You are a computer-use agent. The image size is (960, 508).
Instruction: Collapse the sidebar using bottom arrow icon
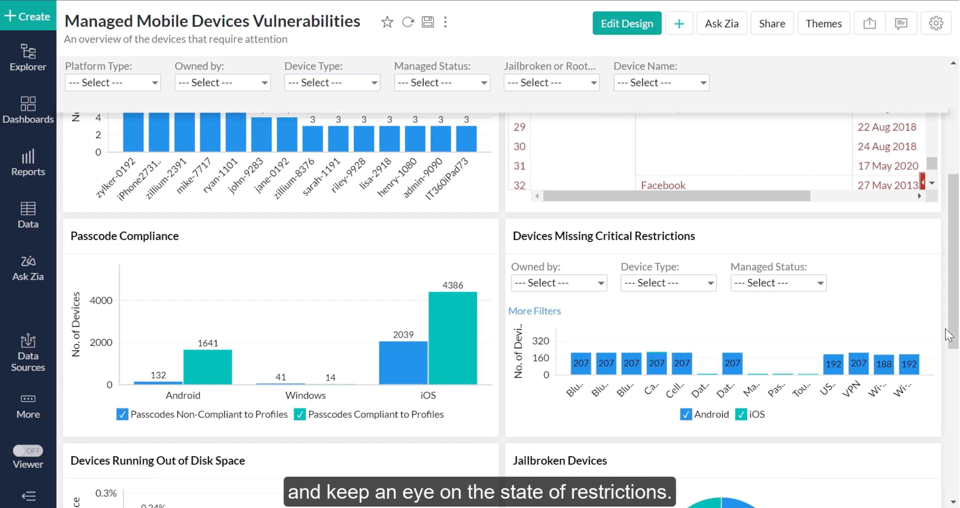(28, 496)
